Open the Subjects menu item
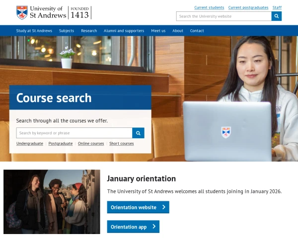The image size is (298, 238). tap(67, 31)
